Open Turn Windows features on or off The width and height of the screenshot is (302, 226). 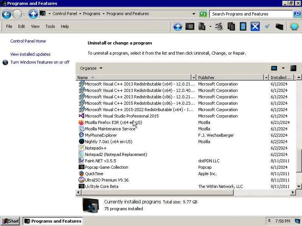coord(40,62)
